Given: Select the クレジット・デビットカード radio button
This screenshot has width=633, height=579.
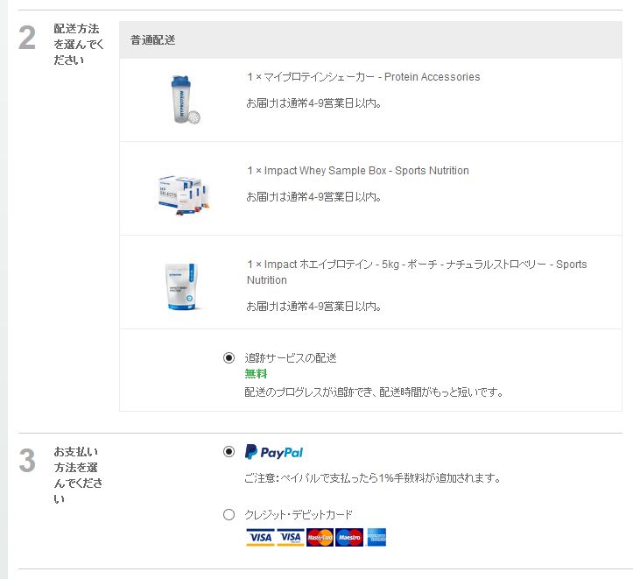Looking at the screenshot, I should pos(229,514).
